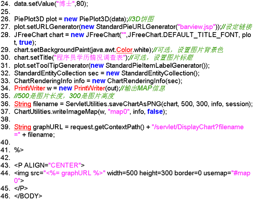Click the '程序员学历情况调查表' title string
Viewport: 254px width, 199px height.
tap(90, 58)
